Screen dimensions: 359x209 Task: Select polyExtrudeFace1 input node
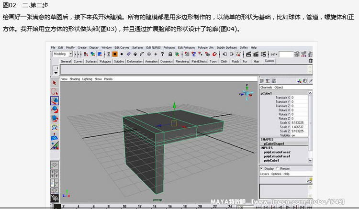[x=277, y=156]
